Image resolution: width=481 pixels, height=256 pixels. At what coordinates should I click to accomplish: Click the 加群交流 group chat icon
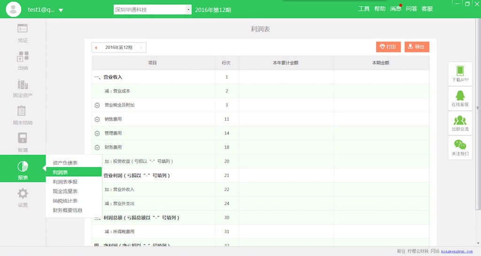pos(460,121)
